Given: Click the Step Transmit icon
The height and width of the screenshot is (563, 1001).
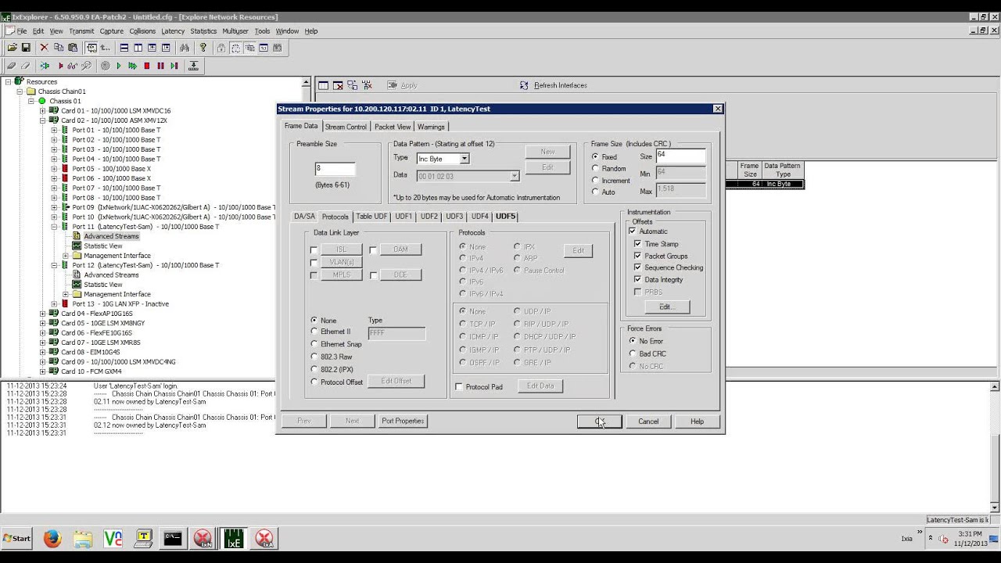Looking at the screenshot, I should pyautogui.click(x=174, y=66).
